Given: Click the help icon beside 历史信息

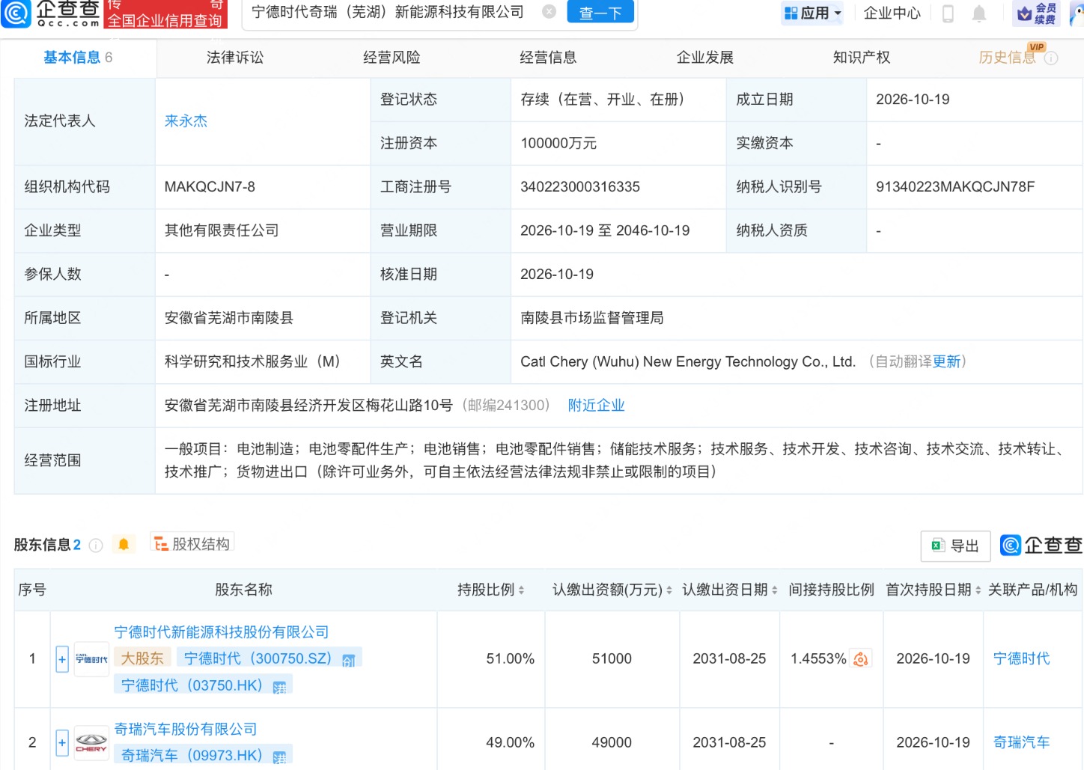Looking at the screenshot, I should point(1051,58).
